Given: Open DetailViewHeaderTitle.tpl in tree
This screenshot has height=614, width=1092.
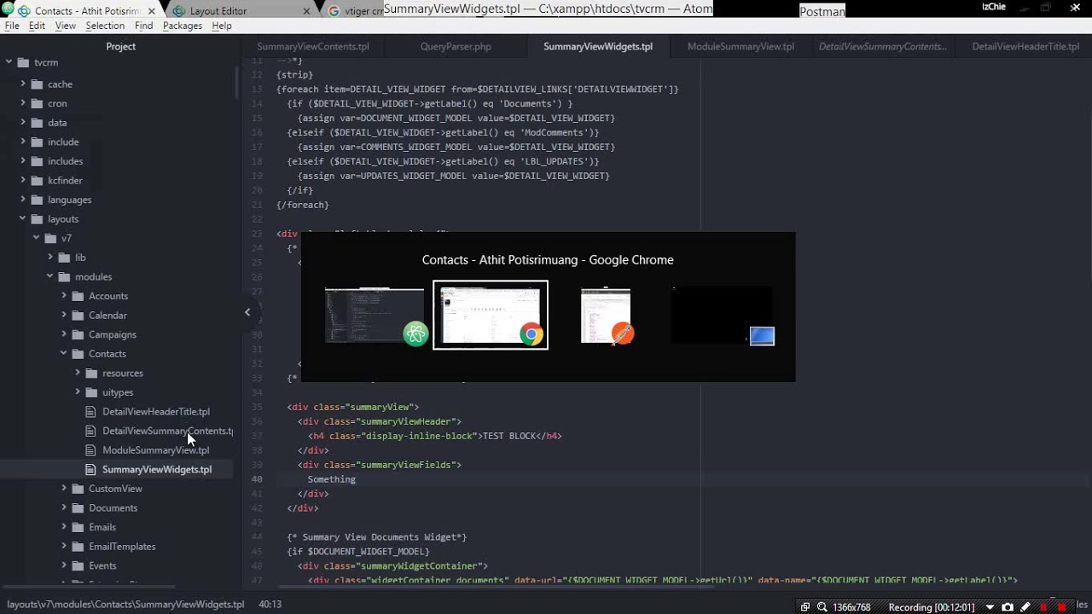Looking at the screenshot, I should click(156, 412).
